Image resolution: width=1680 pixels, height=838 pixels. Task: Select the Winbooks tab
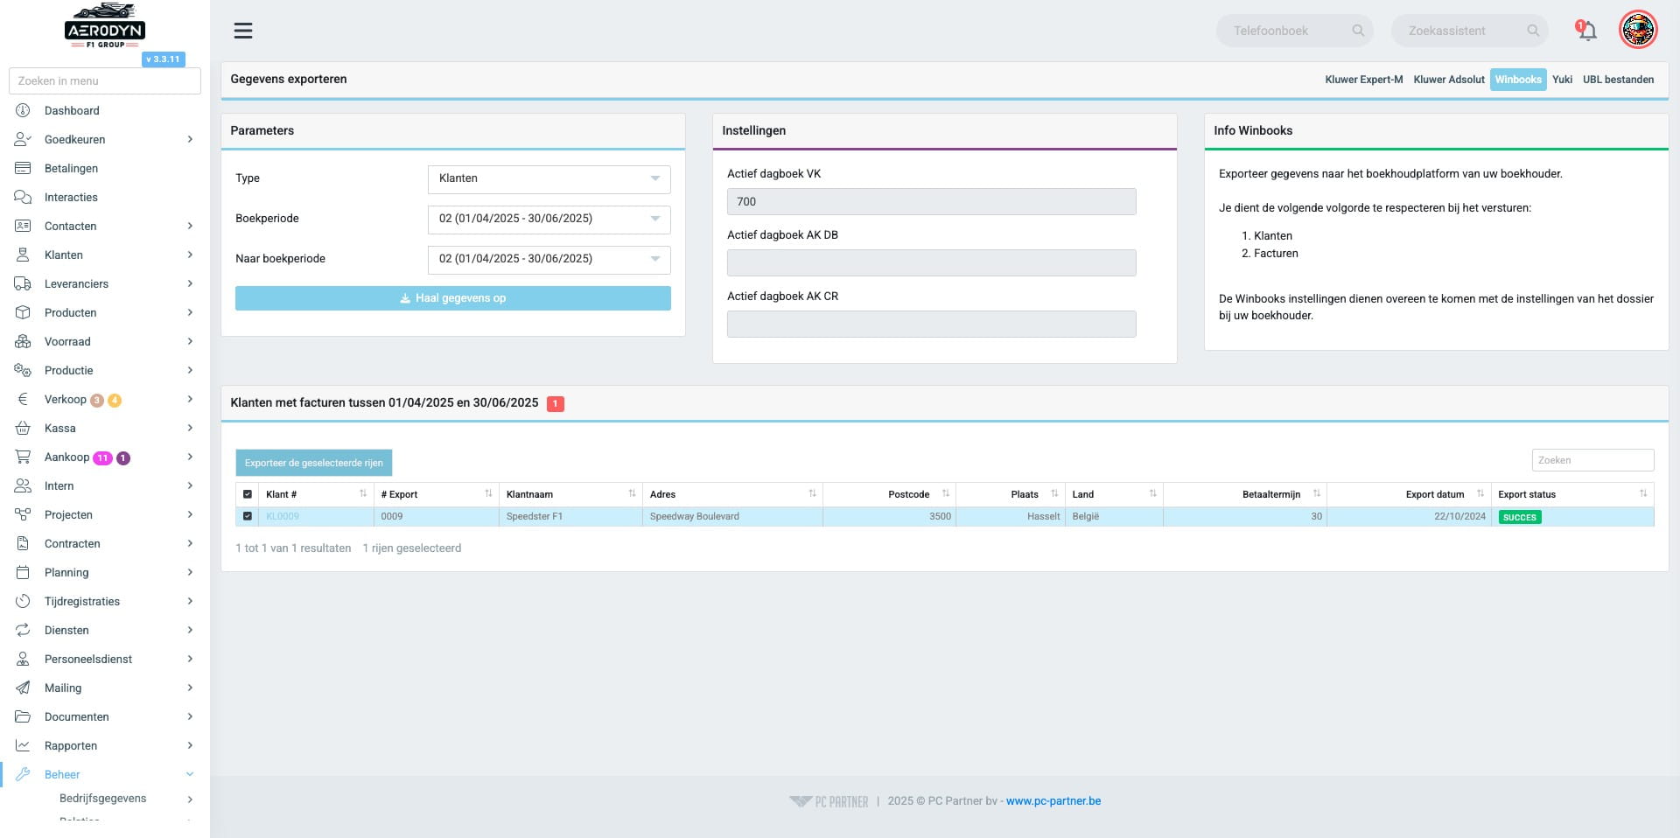1518,80
